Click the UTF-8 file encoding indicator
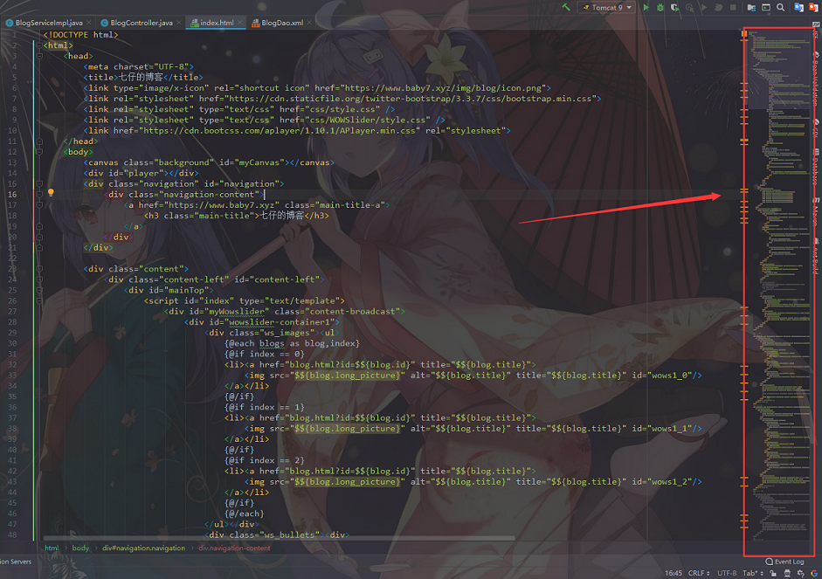Viewport: 822px width, 579px height. (727, 573)
